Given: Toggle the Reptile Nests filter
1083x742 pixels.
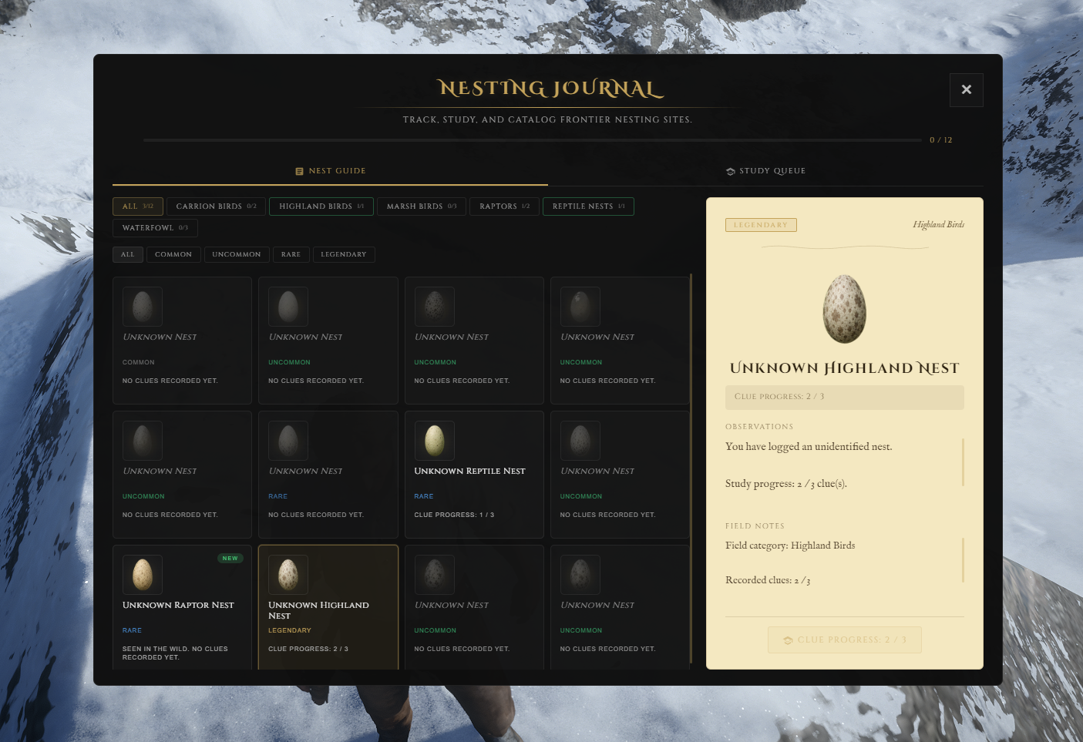Looking at the screenshot, I should click(588, 206).
